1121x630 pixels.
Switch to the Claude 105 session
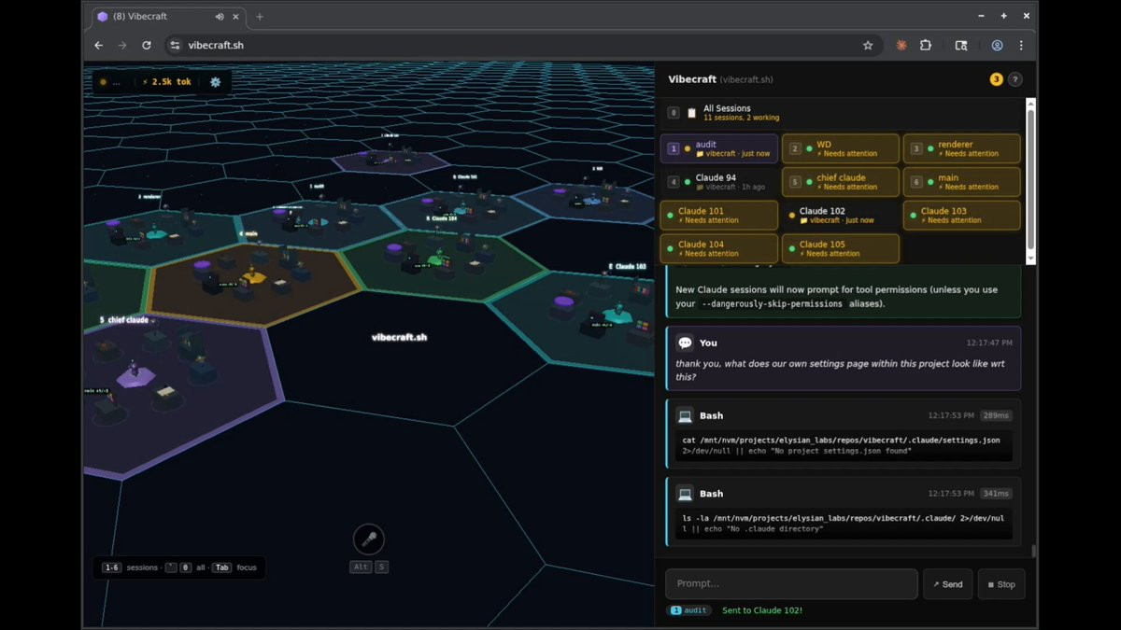click(x=841, y=248)
